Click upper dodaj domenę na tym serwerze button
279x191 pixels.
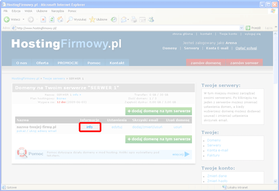[159, 111]
